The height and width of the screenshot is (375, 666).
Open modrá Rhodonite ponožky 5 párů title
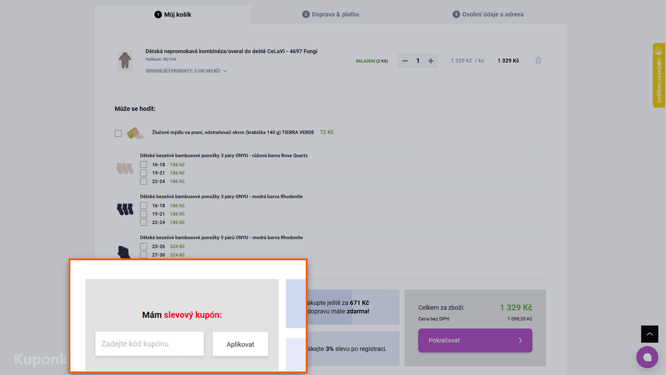click(x=221, y=238)
